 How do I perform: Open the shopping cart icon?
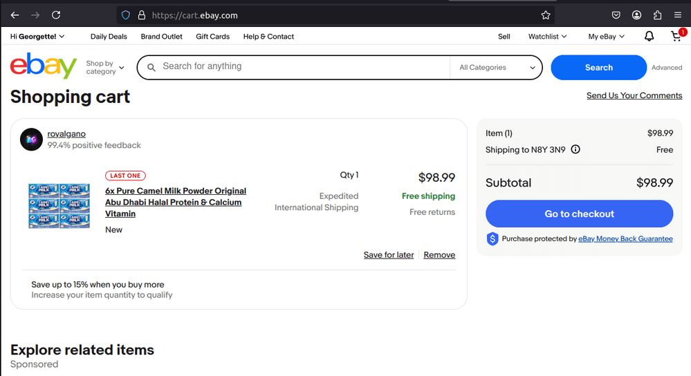pos(676,37)
